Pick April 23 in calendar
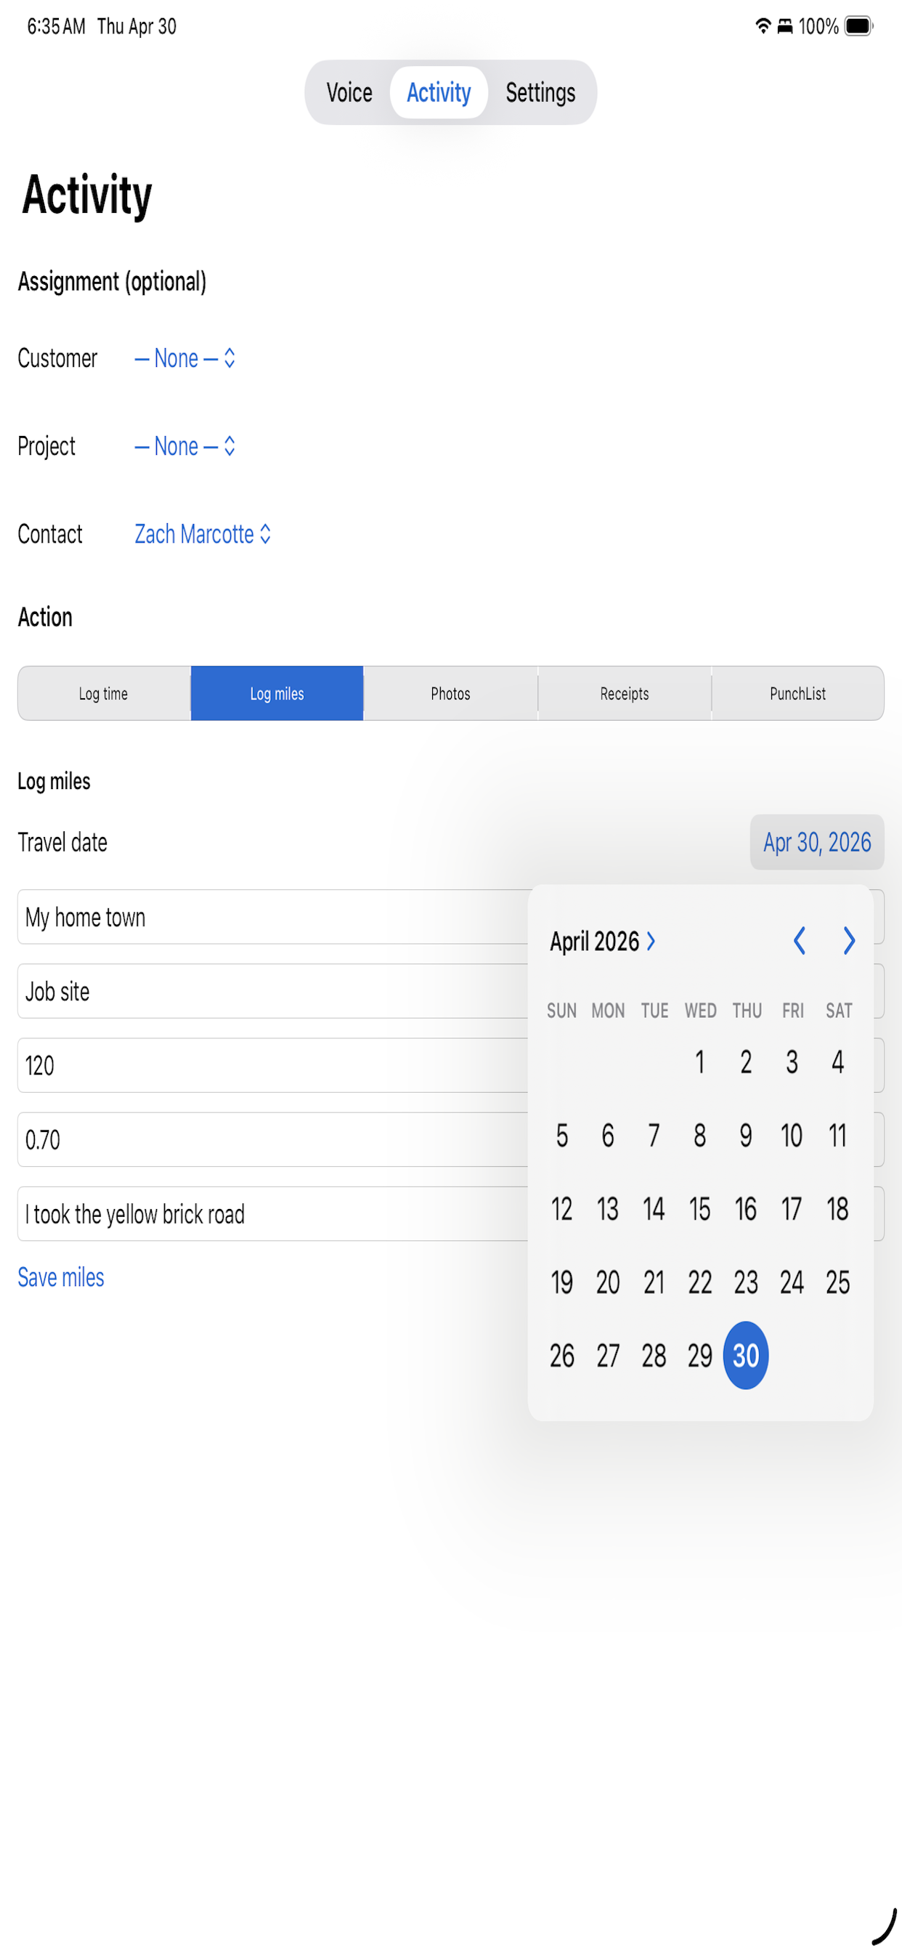902x1953 pixels. coord(746,1282)
